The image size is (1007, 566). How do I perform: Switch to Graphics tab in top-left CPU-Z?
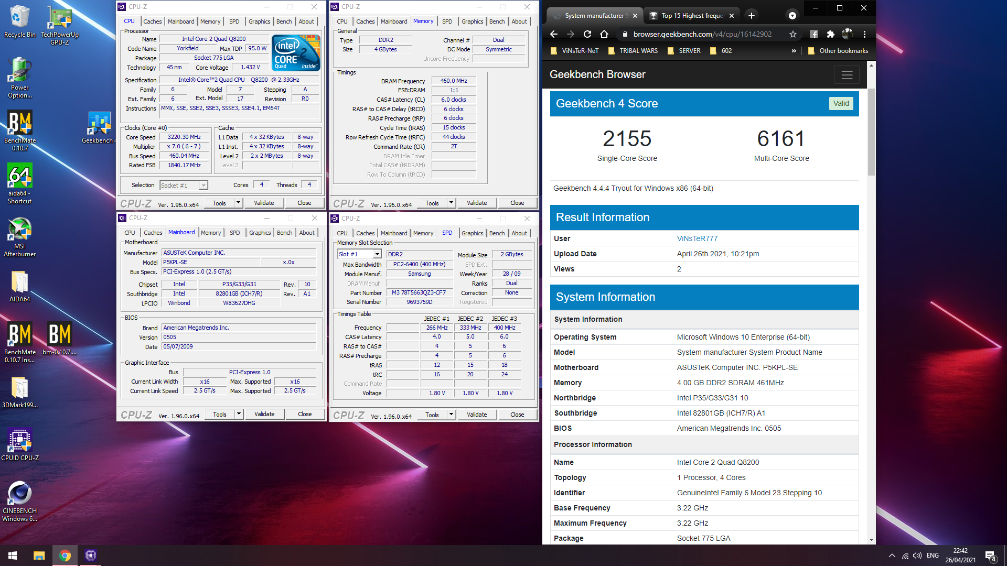(259, 21)
